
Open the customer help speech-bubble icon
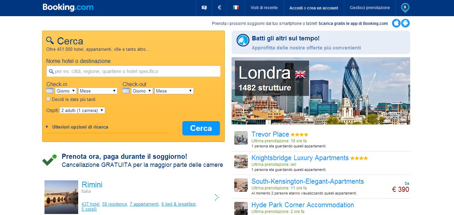[x=204, y=8]
